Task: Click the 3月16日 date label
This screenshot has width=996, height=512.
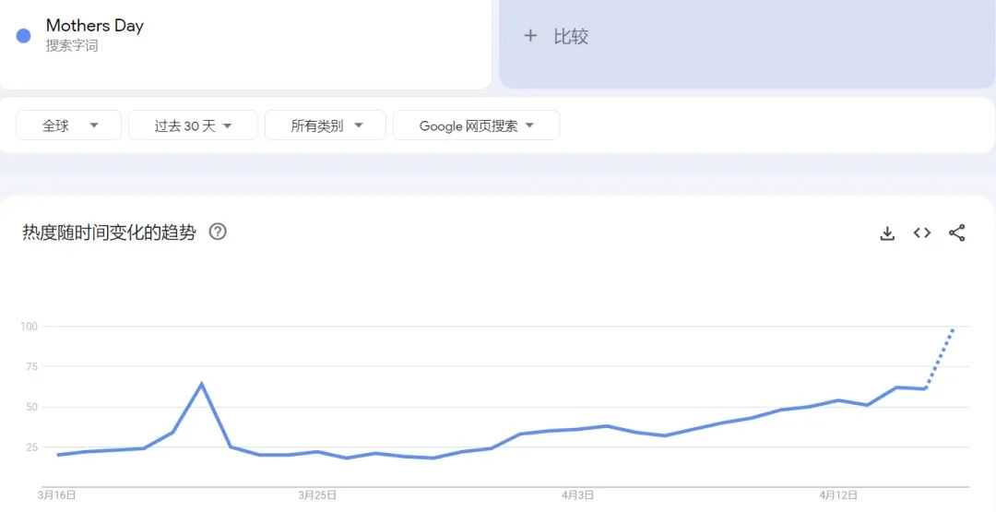Action: pos(57,494)
